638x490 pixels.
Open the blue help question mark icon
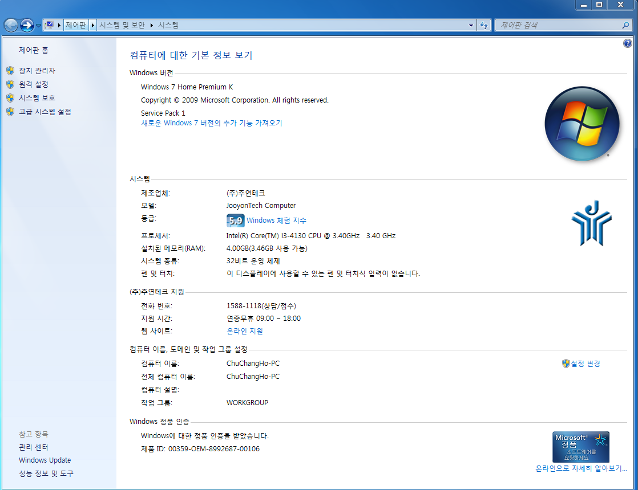tap(627, 43)
